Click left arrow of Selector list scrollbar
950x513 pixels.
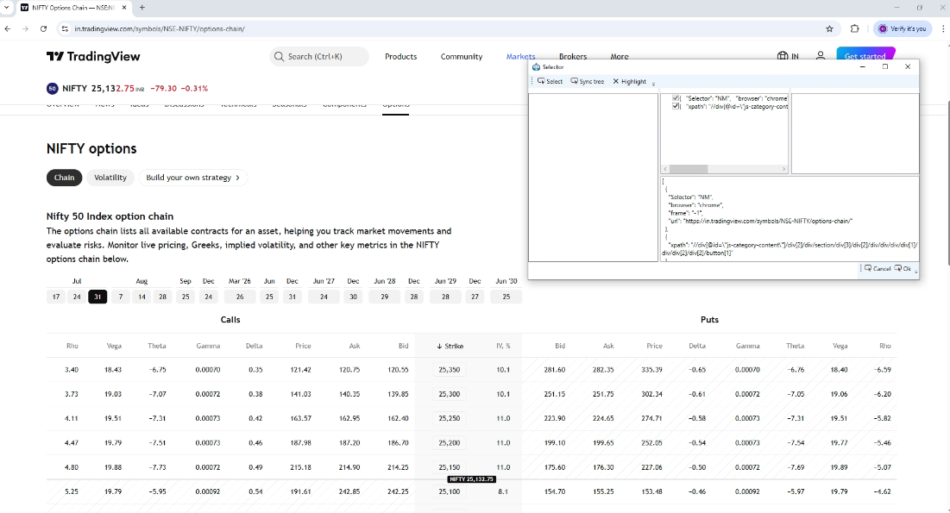665,169
